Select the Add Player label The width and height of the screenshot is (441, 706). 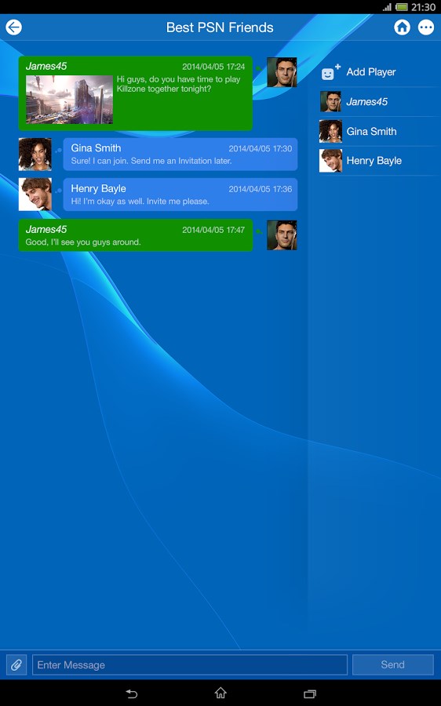[x=370, y=72]
